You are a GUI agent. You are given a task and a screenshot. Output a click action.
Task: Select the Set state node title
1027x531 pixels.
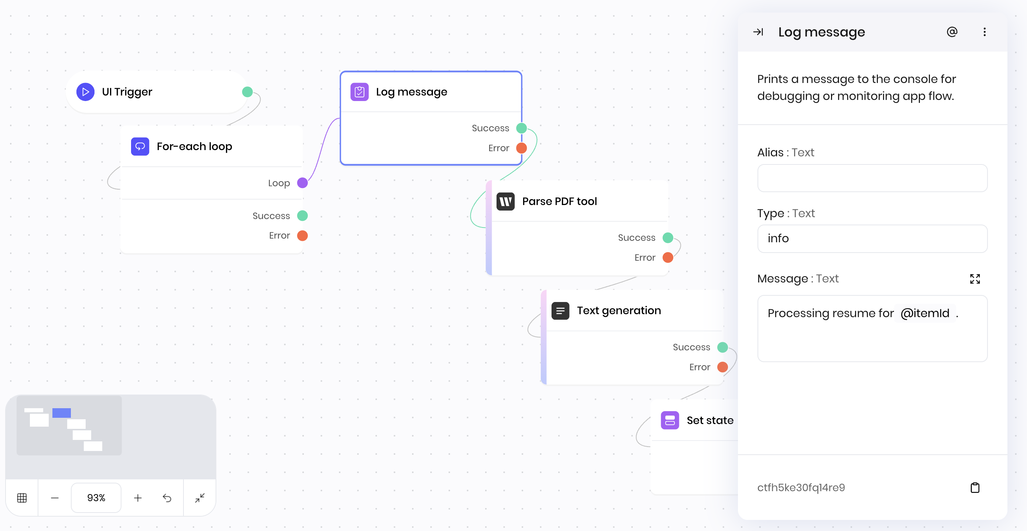click(710, 420)
